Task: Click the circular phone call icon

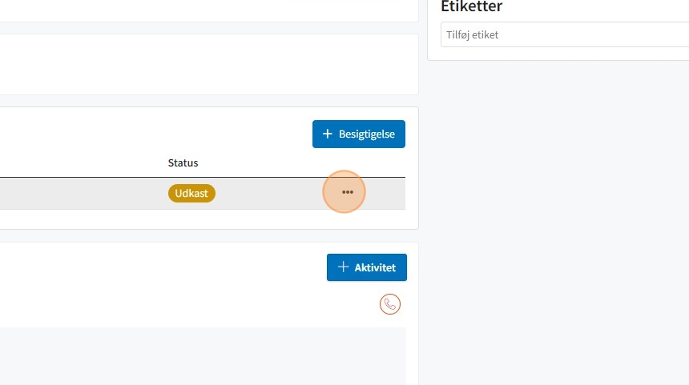Action: [x=389, y=304]
